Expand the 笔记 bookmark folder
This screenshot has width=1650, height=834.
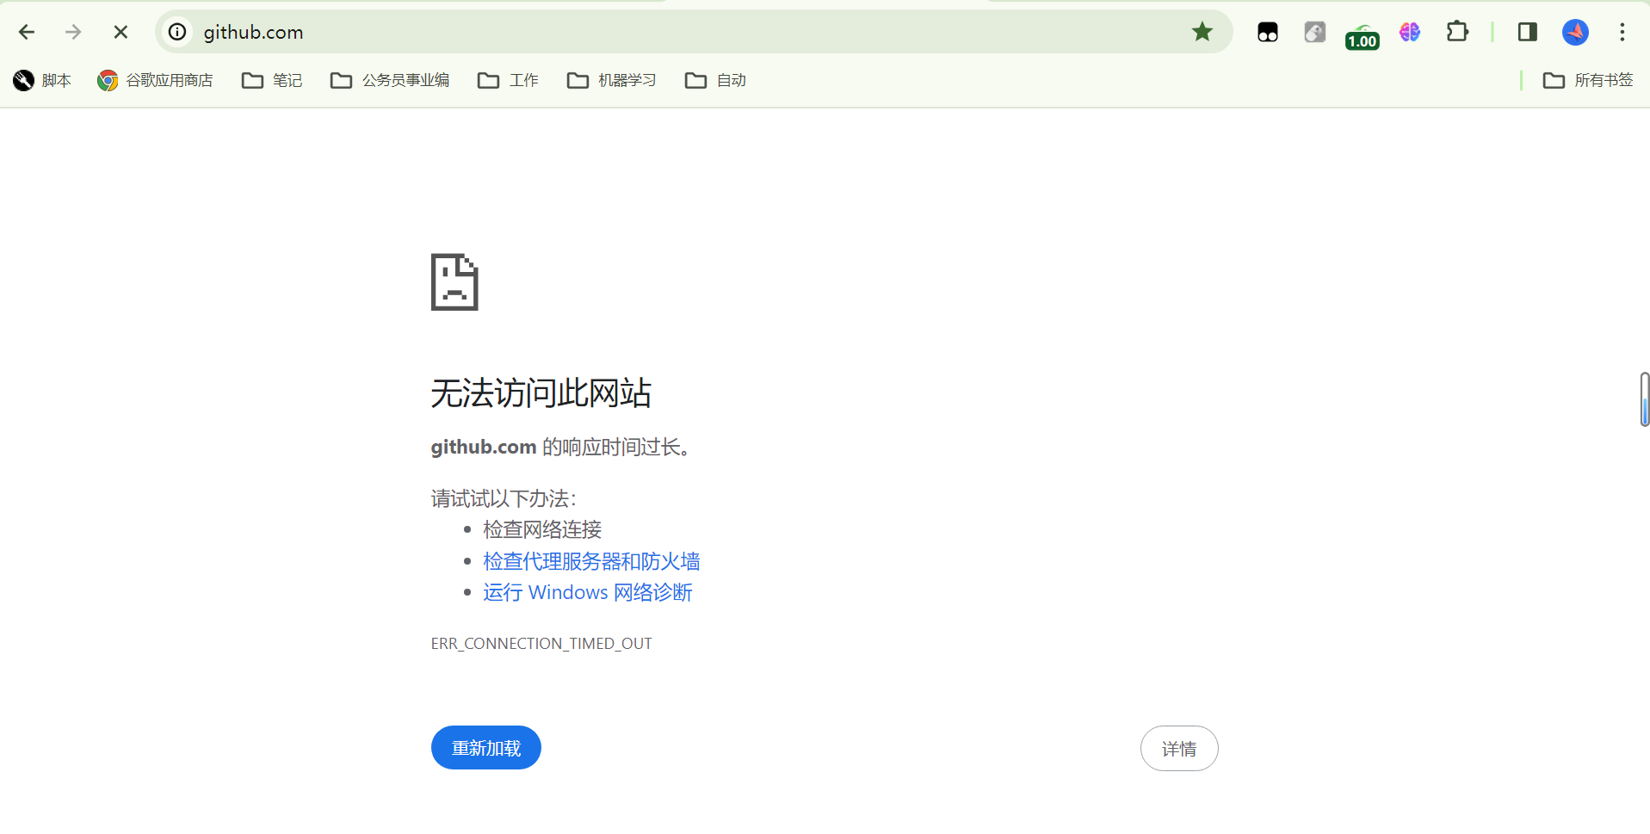[x=272, y=80]
